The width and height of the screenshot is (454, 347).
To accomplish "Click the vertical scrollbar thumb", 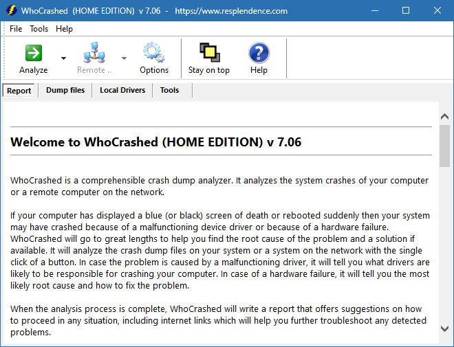I will (x=444, y=146).
